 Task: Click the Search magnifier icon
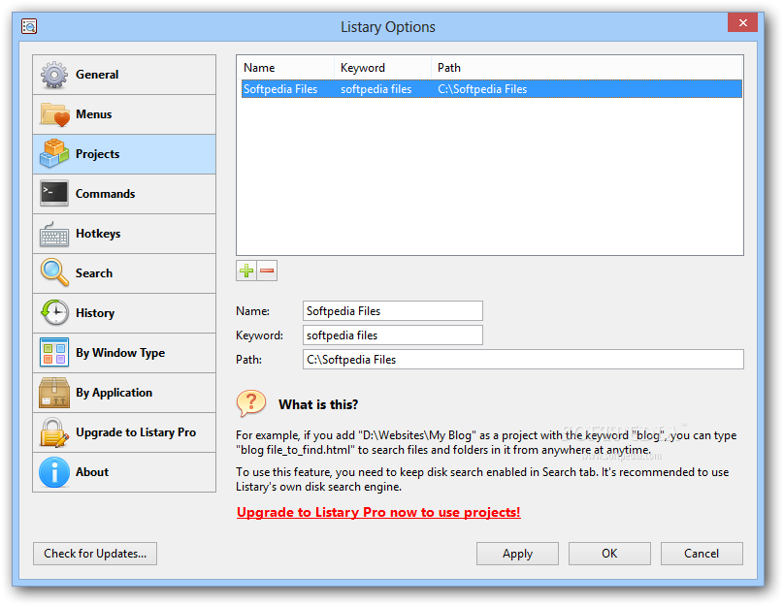tap(54, 272)
